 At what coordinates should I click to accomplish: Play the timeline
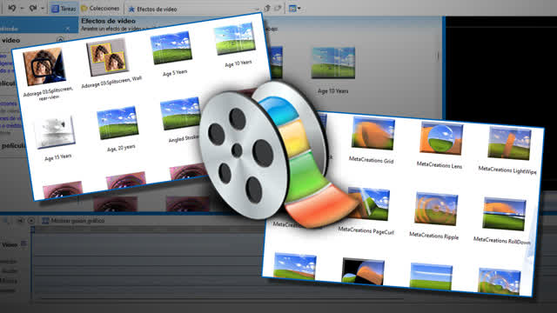[31, 220]
